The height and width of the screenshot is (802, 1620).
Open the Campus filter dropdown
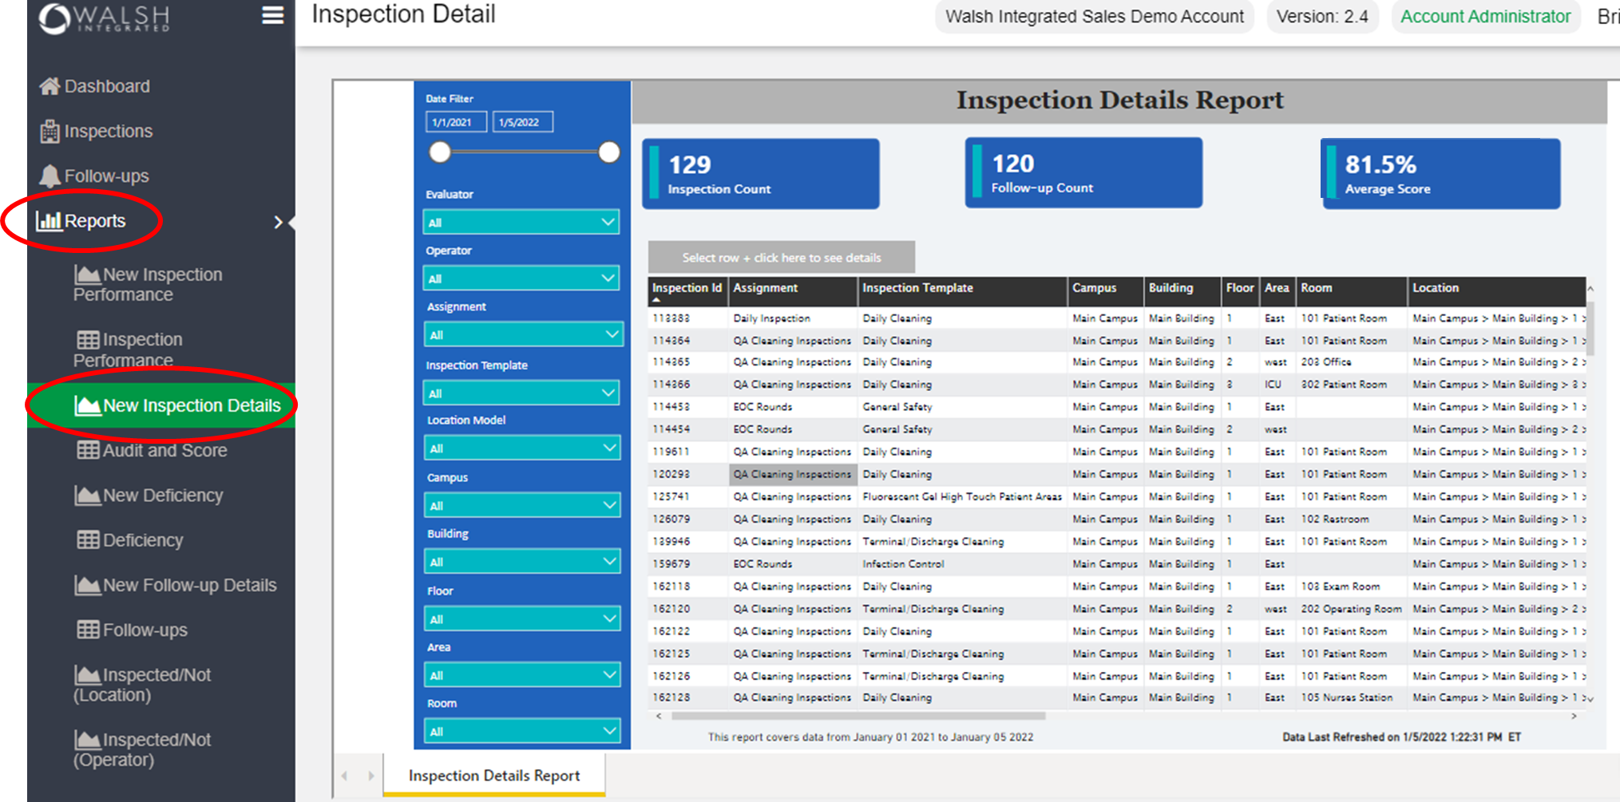click(522, 504)
